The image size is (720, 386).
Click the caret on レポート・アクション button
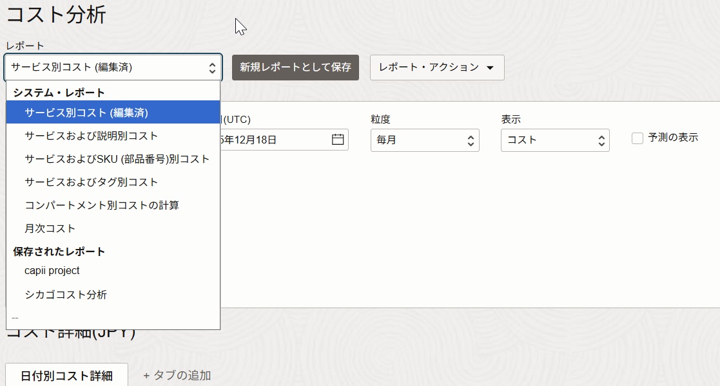(490, 68)
